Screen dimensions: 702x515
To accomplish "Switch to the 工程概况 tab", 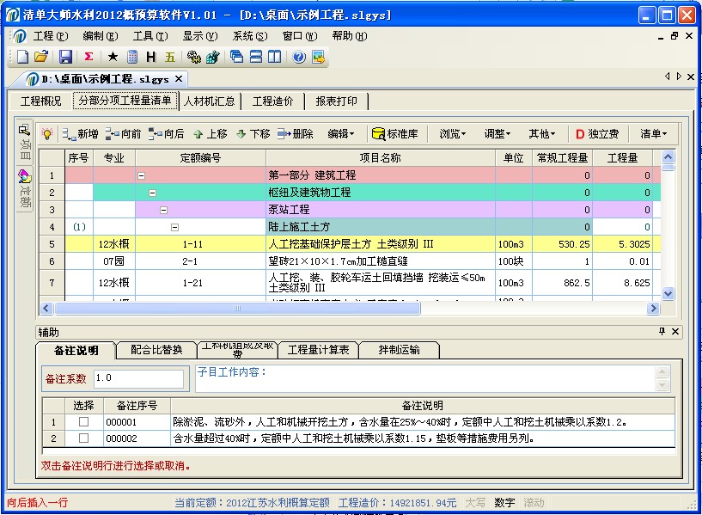I will (40, 101).
